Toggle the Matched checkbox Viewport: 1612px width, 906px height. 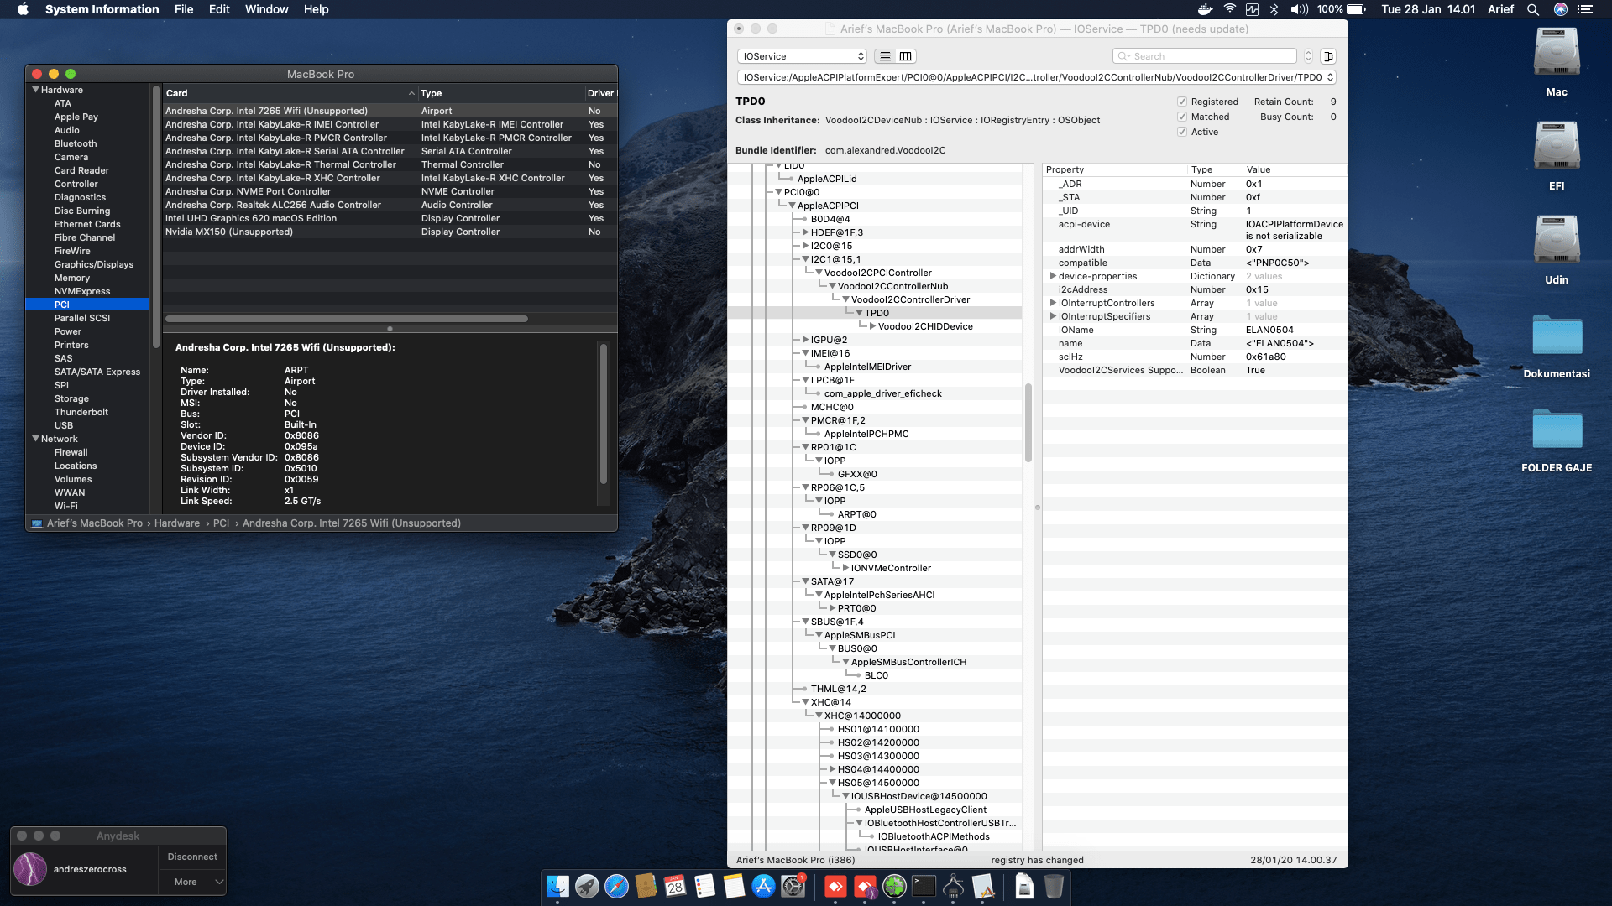(x=1182, y=117)
